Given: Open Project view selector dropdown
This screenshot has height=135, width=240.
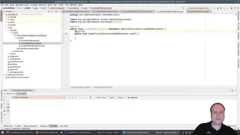Looking at the screenshot, I should pyautogui.click(x=10, y=12).
